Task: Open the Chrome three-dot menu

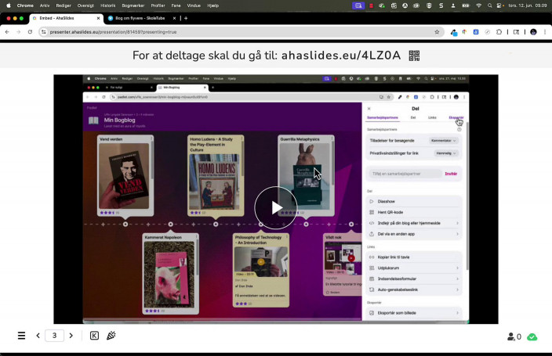Action: 545,32
